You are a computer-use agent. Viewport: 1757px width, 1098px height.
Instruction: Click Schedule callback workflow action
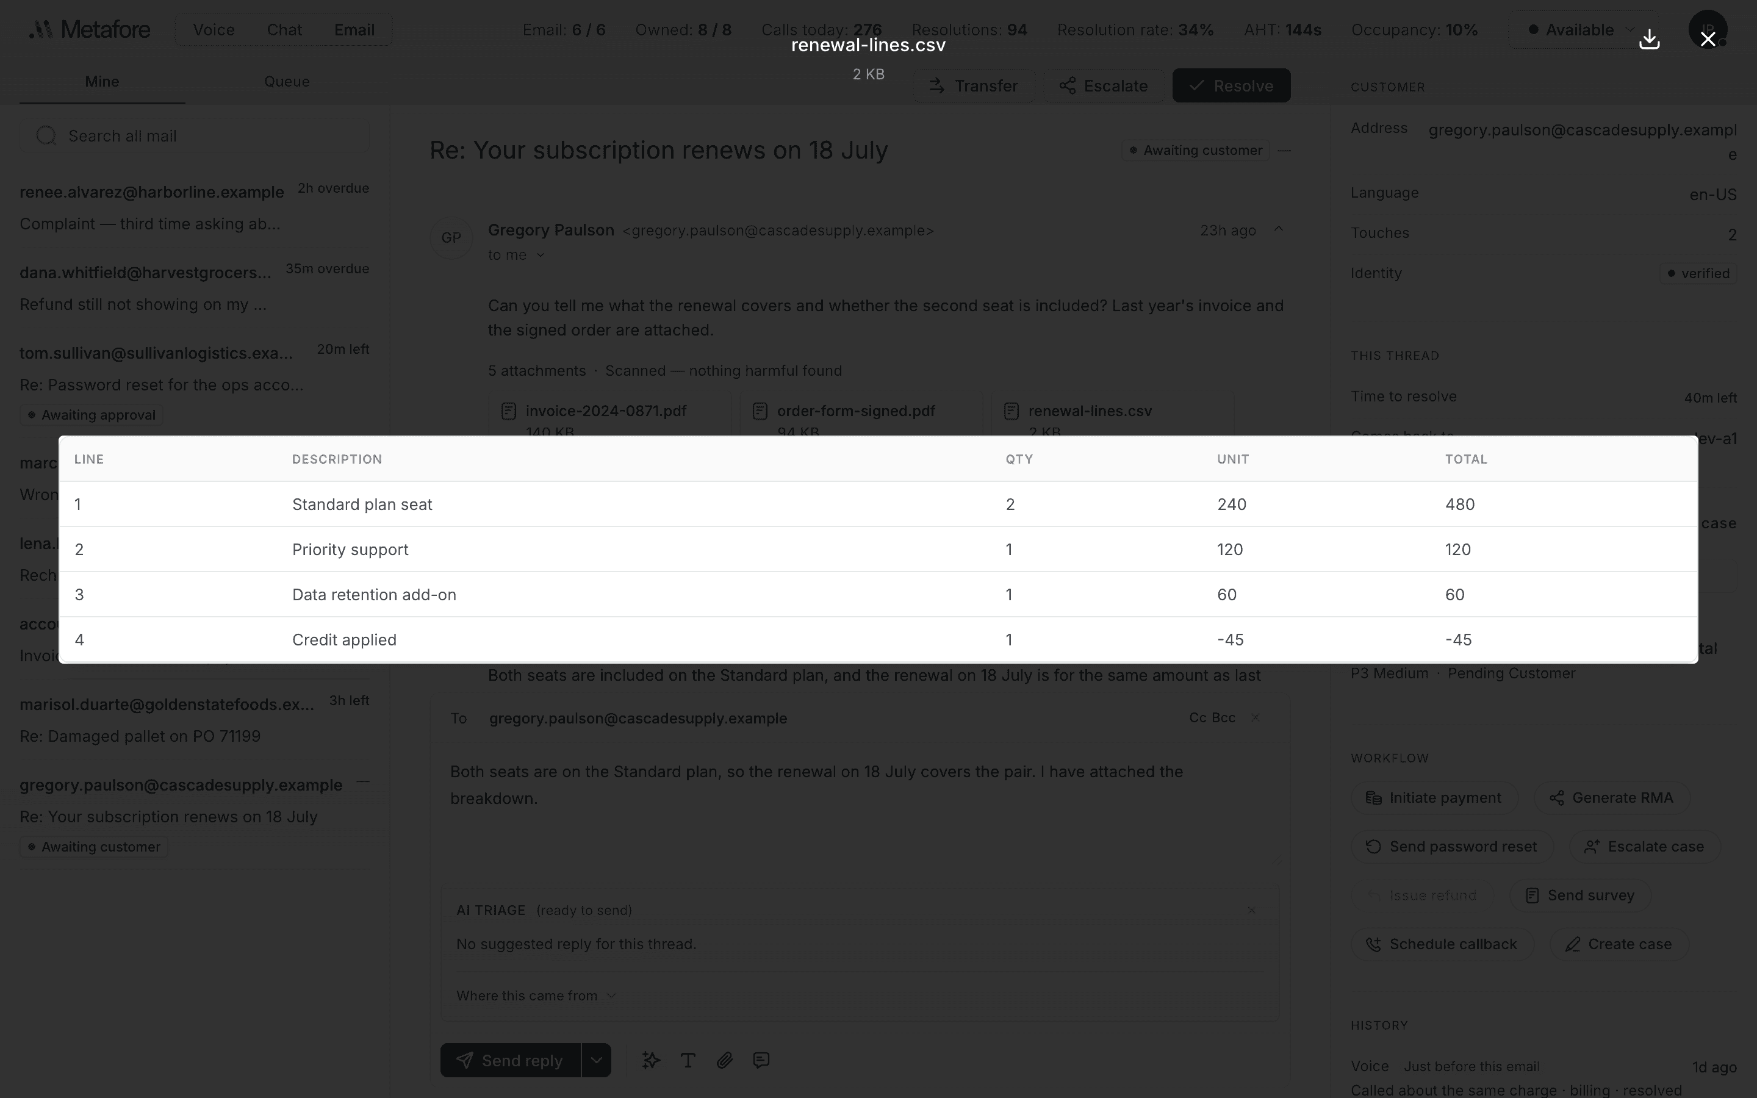click(1442, 944)
